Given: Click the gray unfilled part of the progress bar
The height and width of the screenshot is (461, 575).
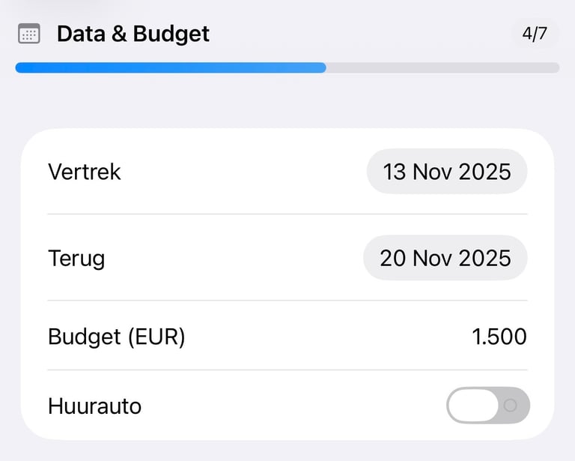Looking at the screenshot, I should point(442,67).
